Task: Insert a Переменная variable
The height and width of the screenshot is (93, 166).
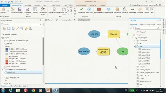Action: coord(108,10)
